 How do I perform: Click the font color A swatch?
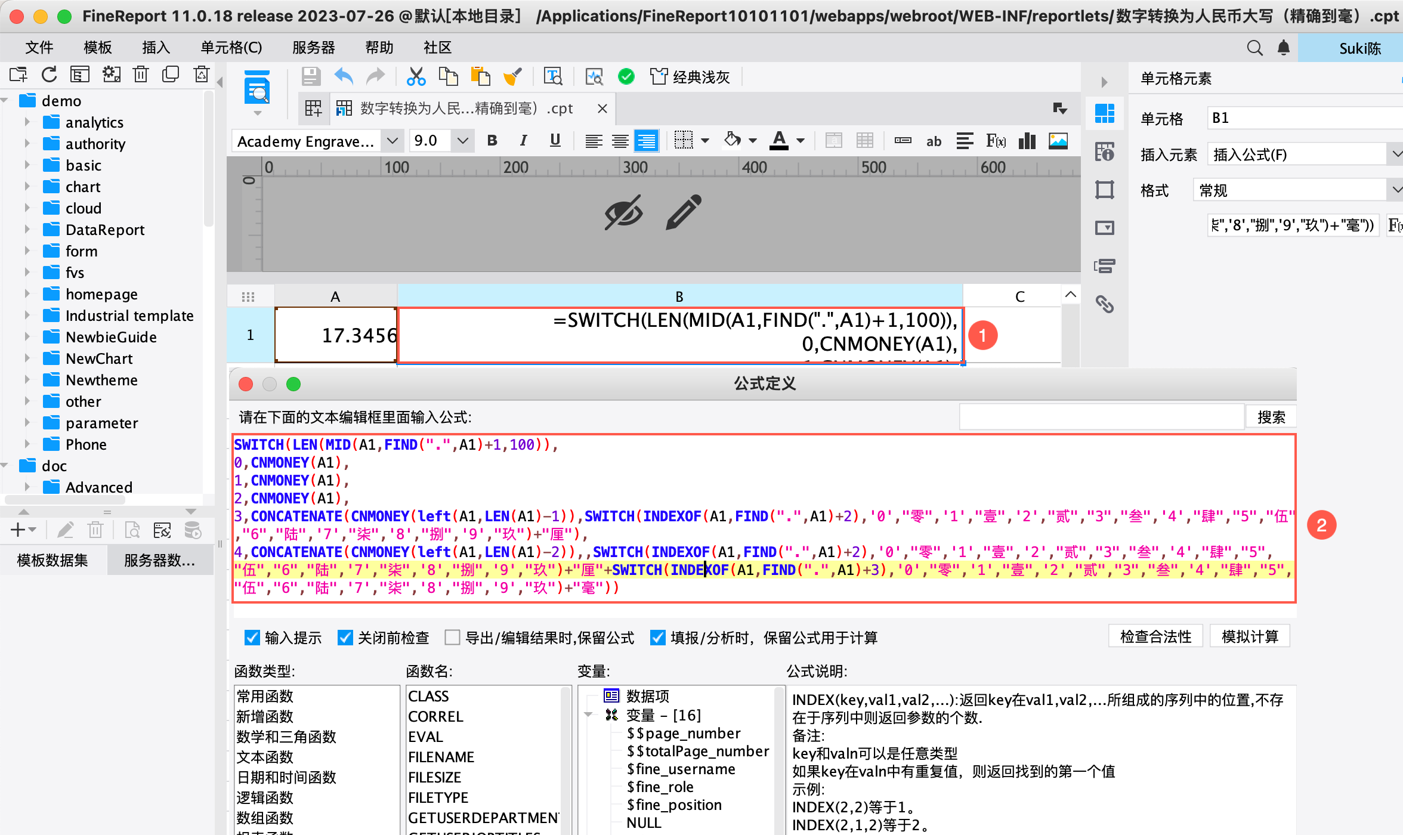[778, 141]
